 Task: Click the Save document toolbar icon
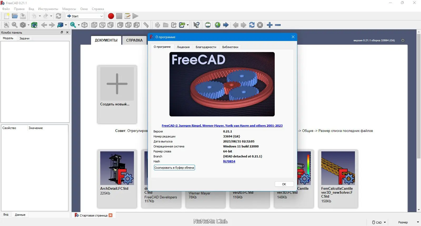point(23,16)
